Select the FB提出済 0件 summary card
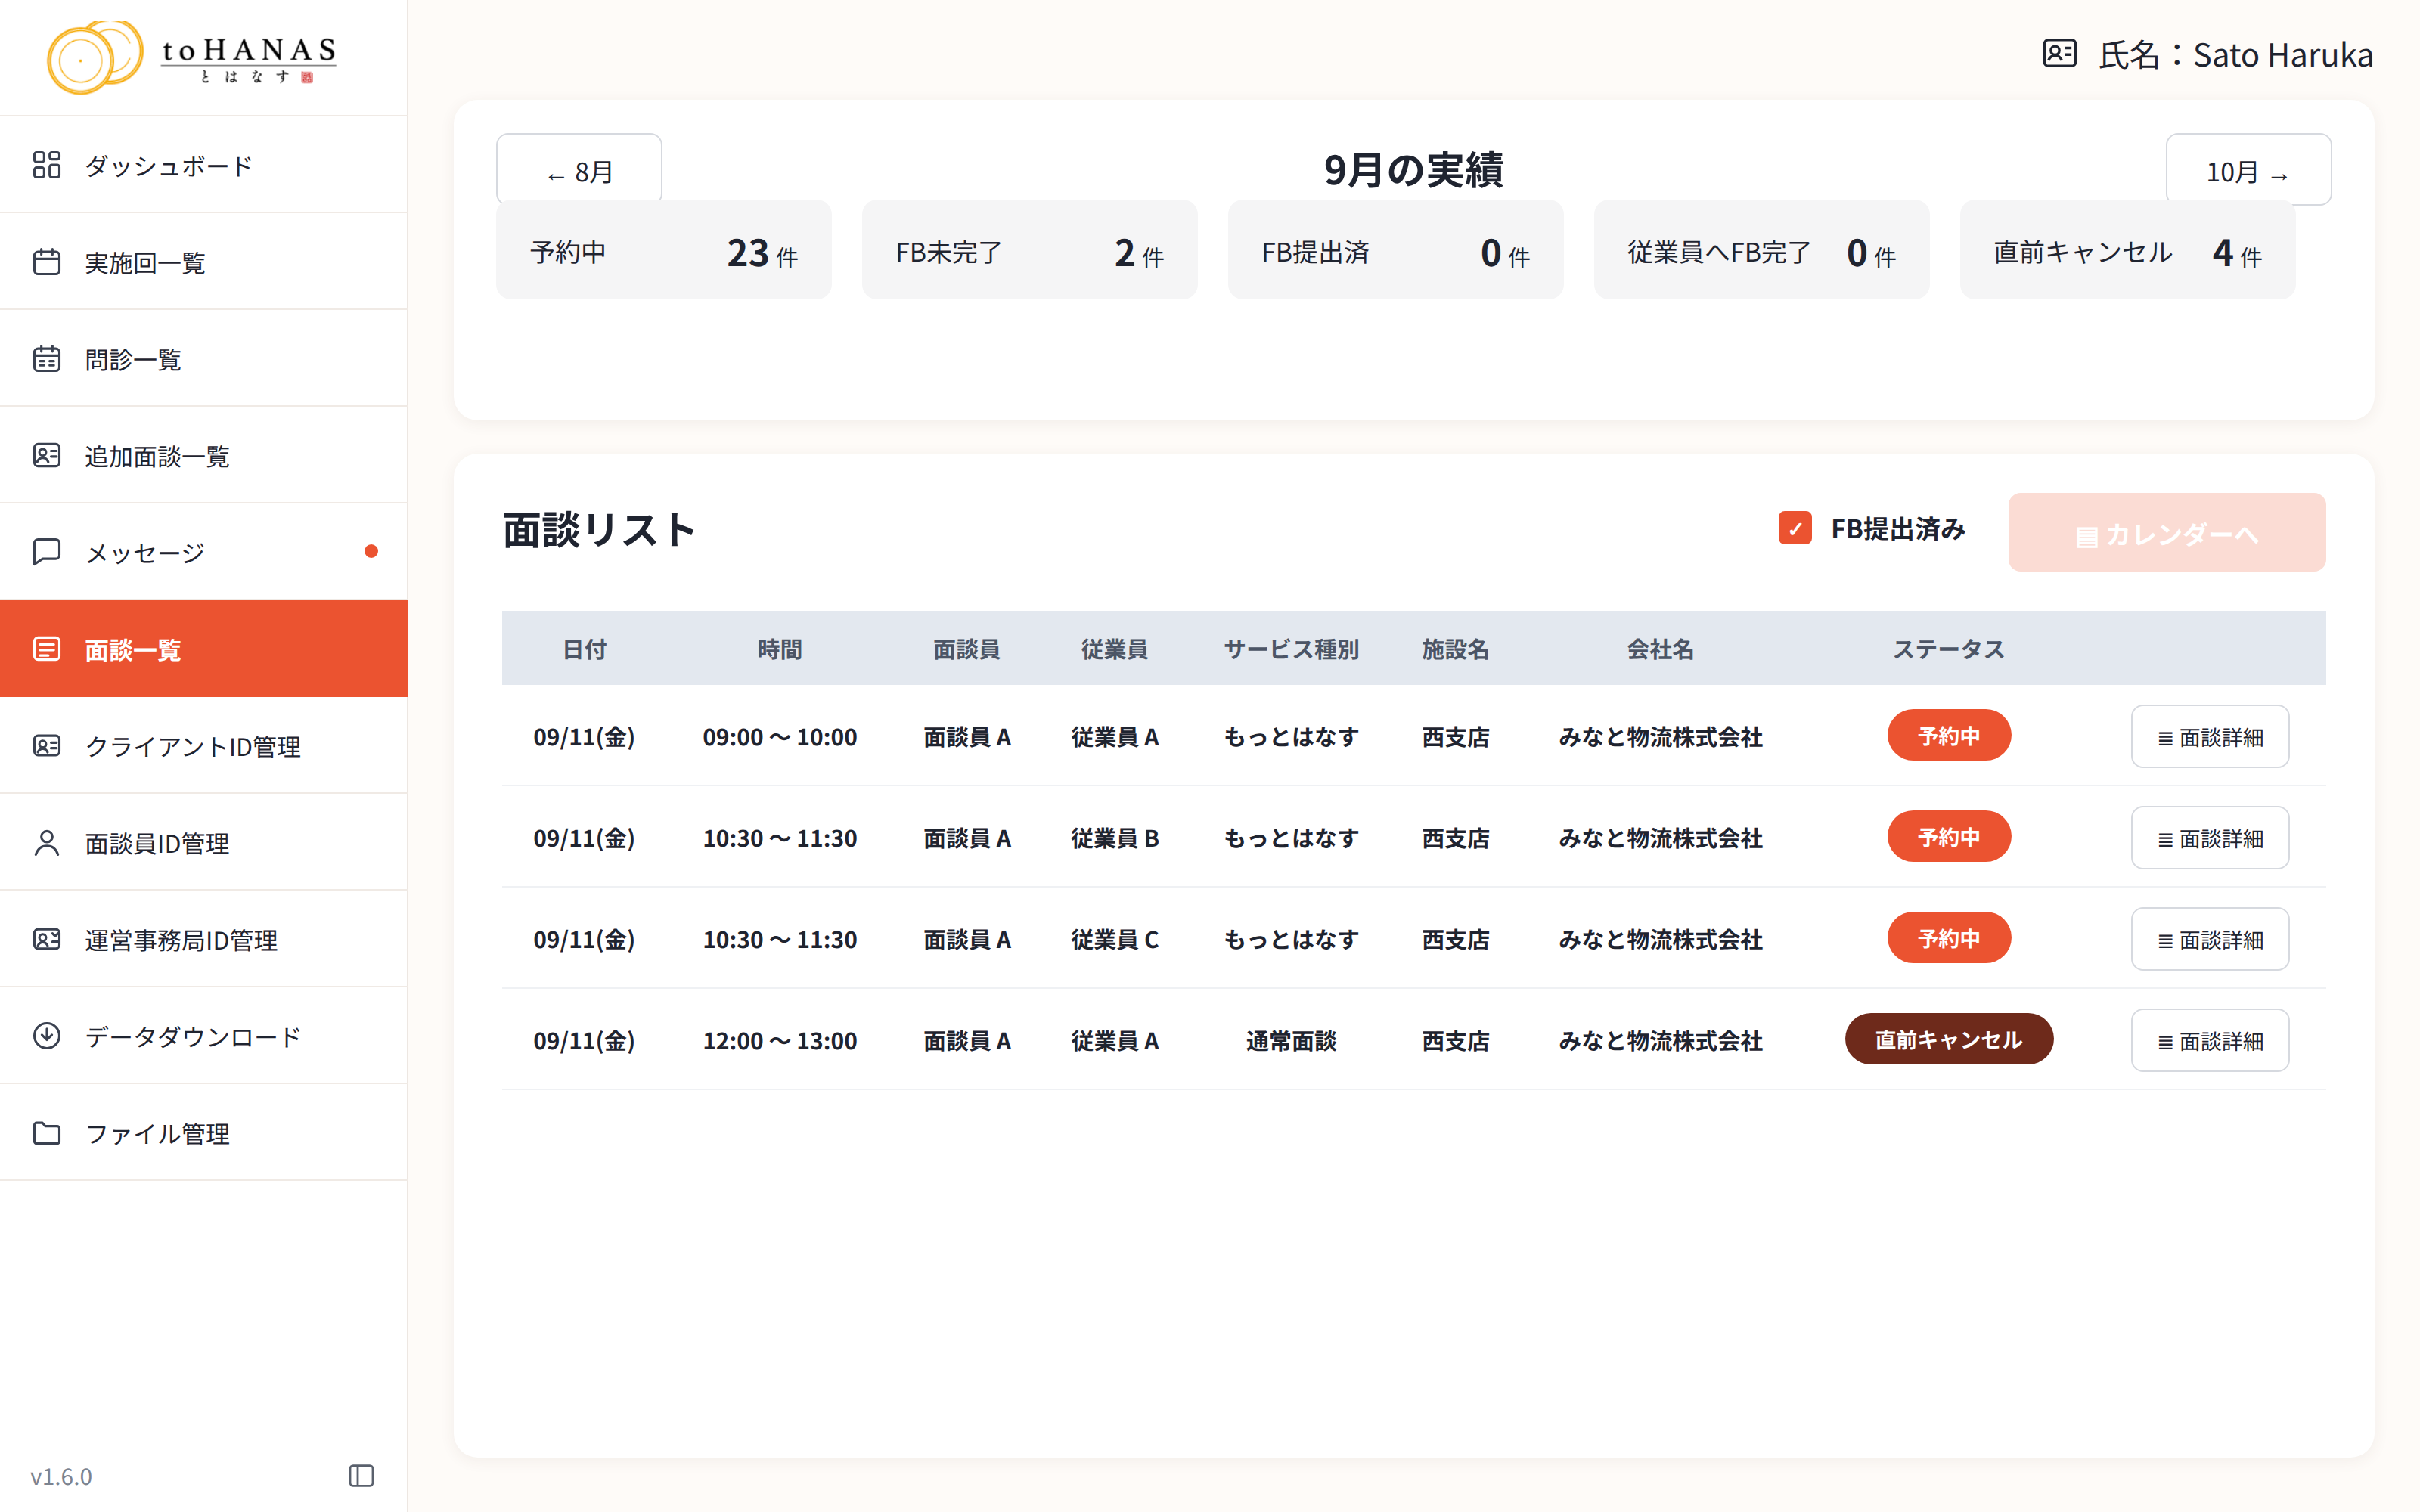This screenshot has width=2420, height=1512. [1395, 250]
